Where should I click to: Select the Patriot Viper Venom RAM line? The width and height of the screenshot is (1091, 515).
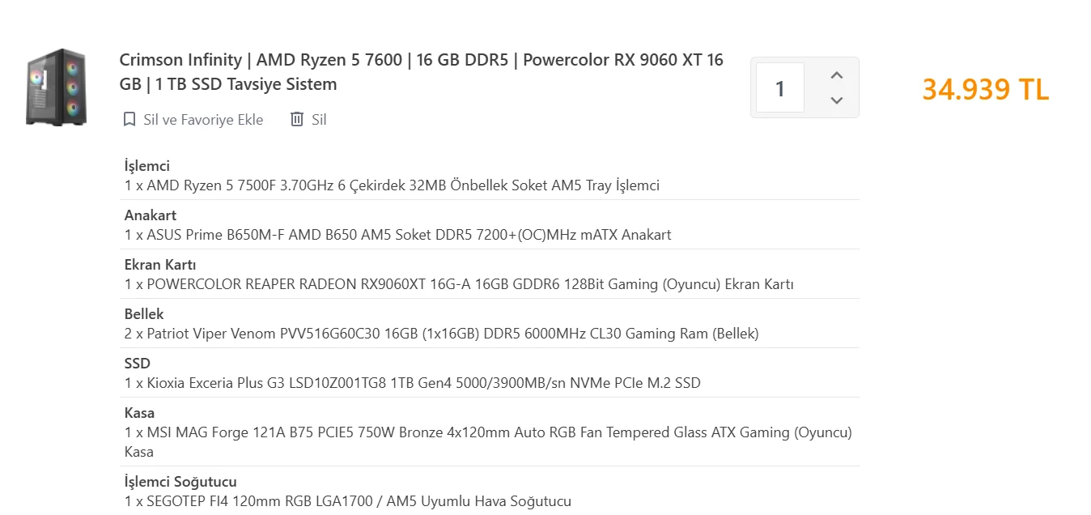441,334
